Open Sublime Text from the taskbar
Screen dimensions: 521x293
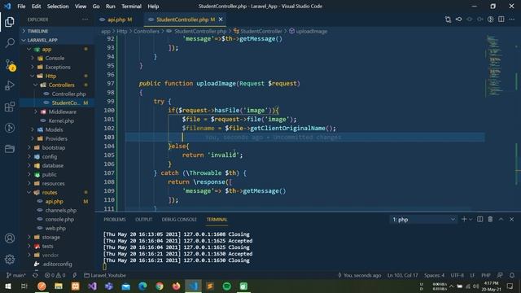pos(210,286)
